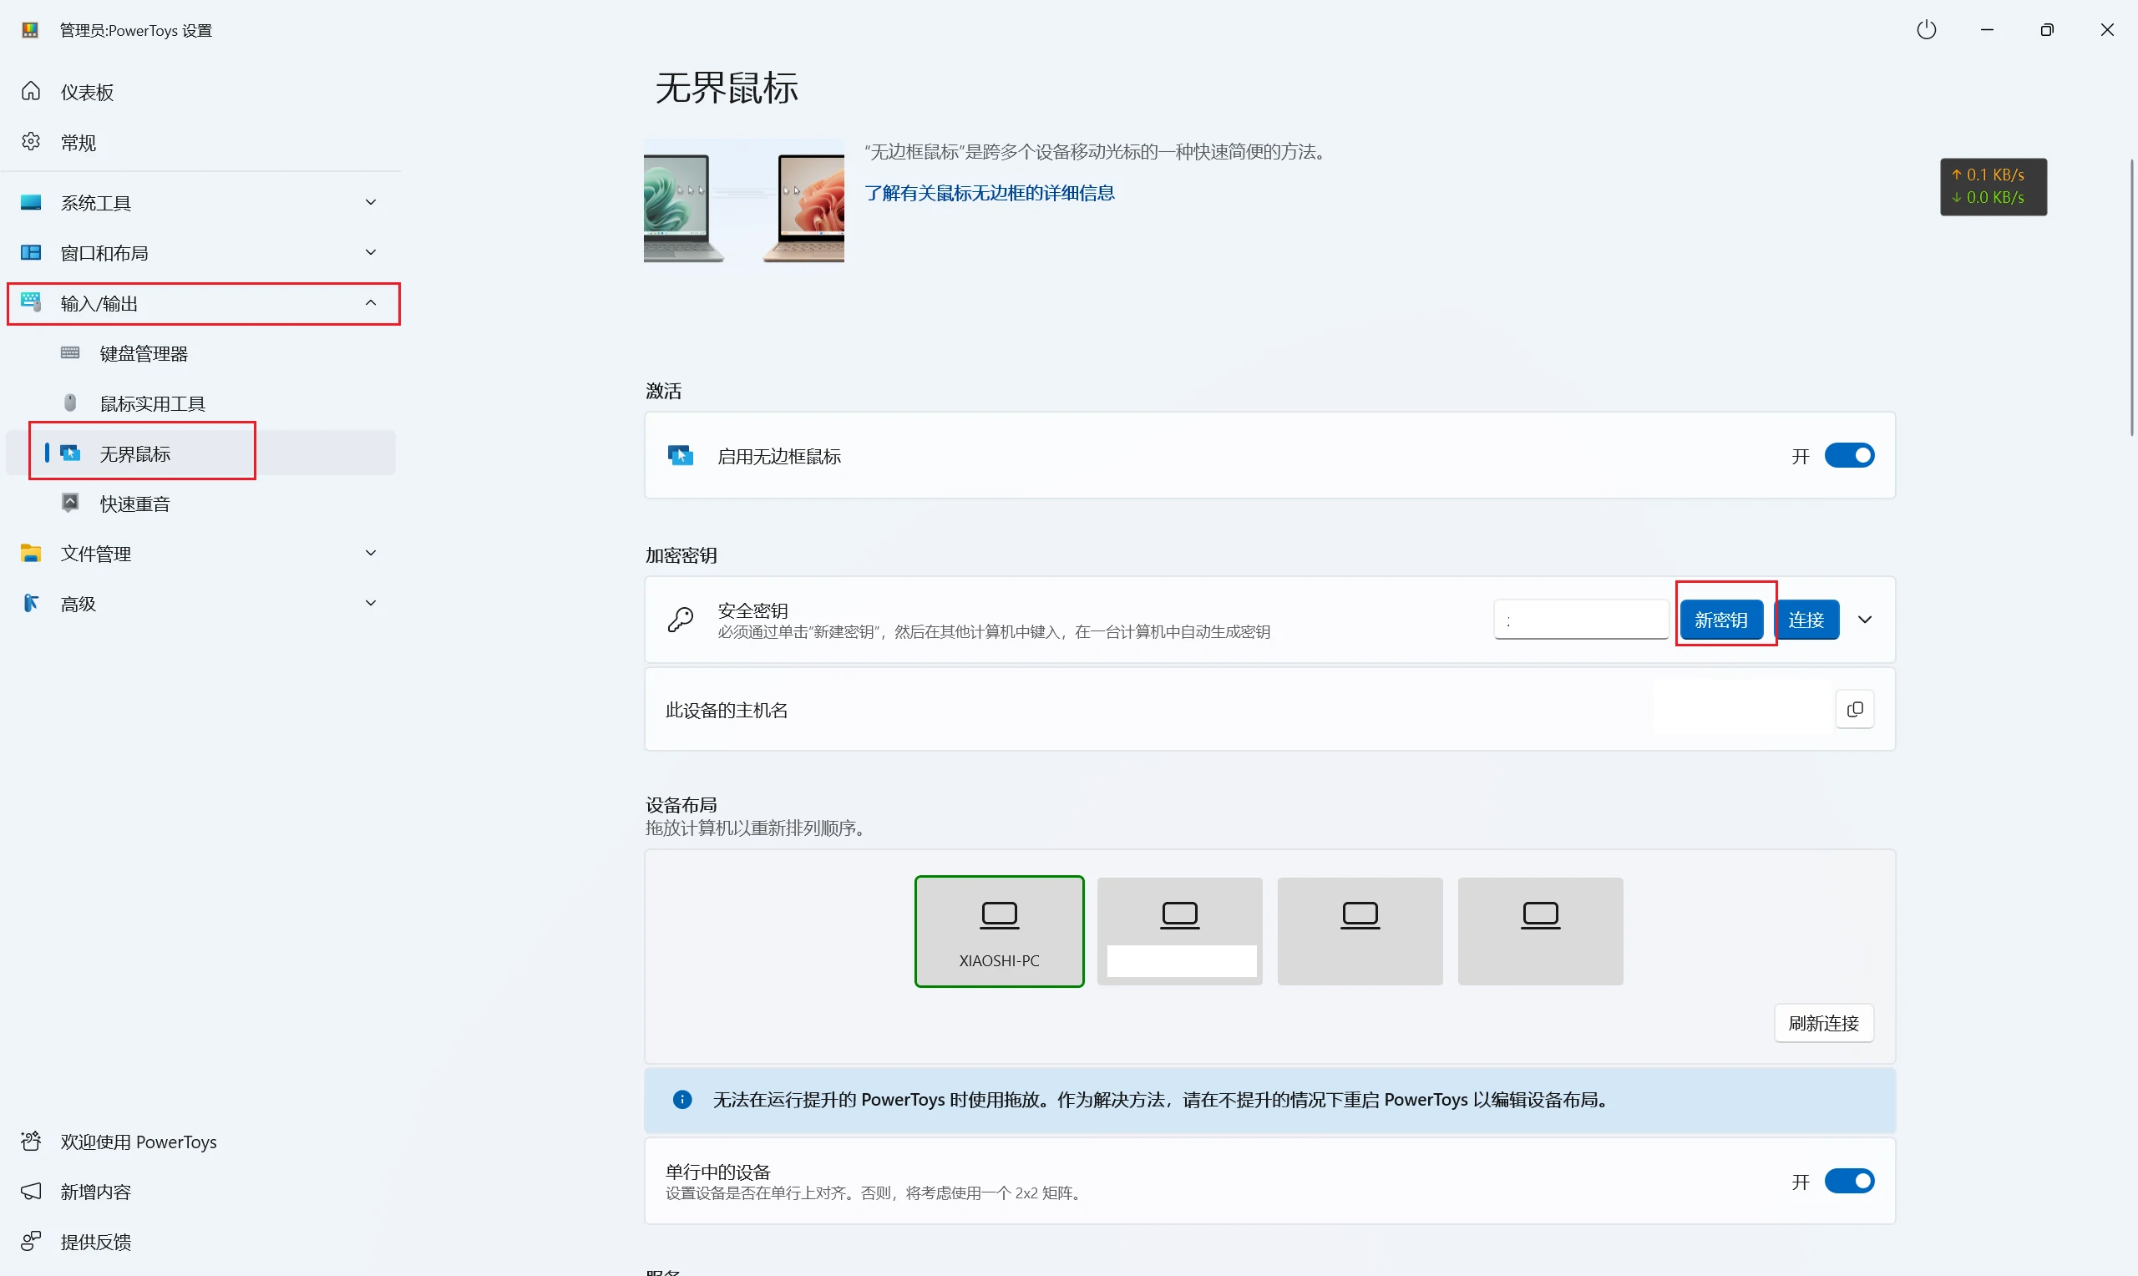The width and height of the screenshot is (2138, 1276).
Task: Click the power restart icon in title bar
Action: [1927, 30]
